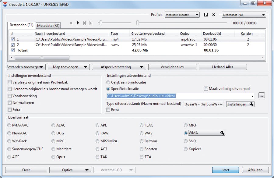
Task: Skip to previous track
Action: 84,23
